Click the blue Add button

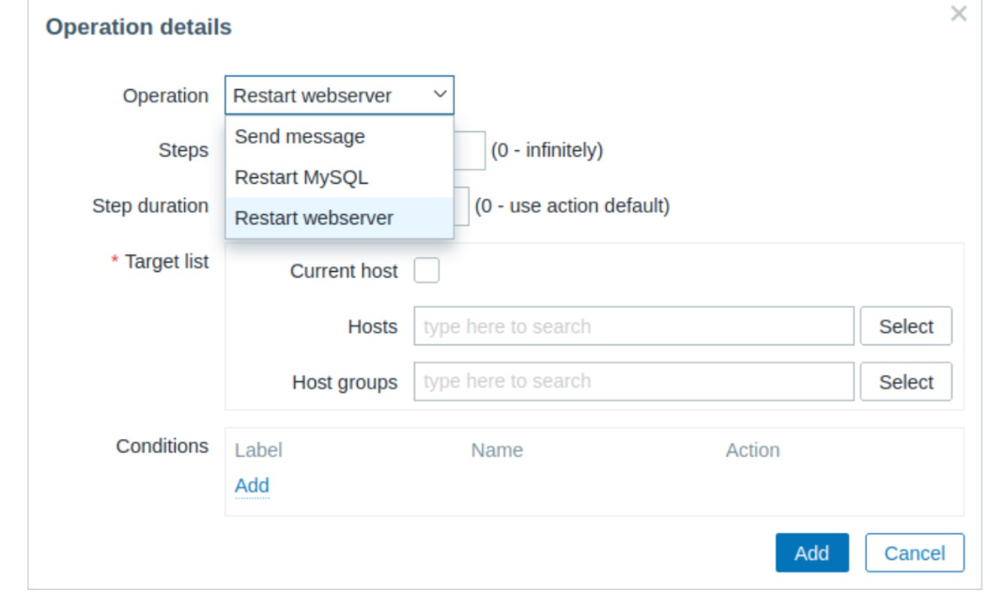[812, 554]
